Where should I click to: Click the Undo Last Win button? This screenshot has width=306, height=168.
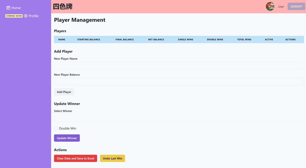(x=112, y=158)
